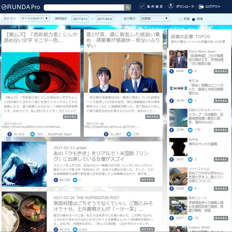Open the buzzfeed.com article URL link

pos(32,127)
